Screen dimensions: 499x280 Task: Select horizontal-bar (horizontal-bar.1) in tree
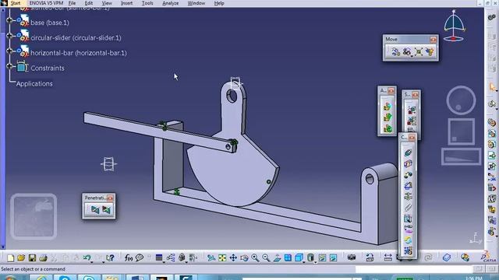(x=79, y=53)
